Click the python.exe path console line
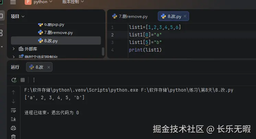 pos(129,90)
